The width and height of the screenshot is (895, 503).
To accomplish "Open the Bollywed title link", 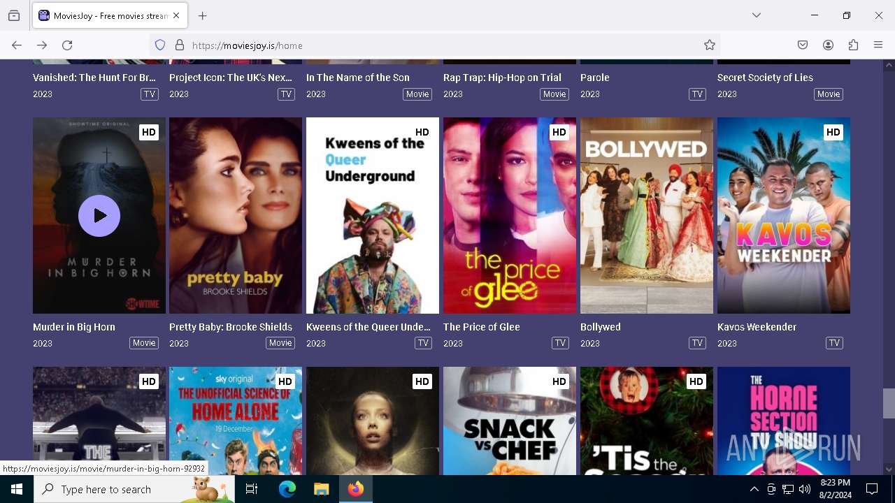I will coord(601,327).
